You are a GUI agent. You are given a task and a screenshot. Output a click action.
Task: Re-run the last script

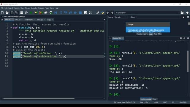(51, 12)
